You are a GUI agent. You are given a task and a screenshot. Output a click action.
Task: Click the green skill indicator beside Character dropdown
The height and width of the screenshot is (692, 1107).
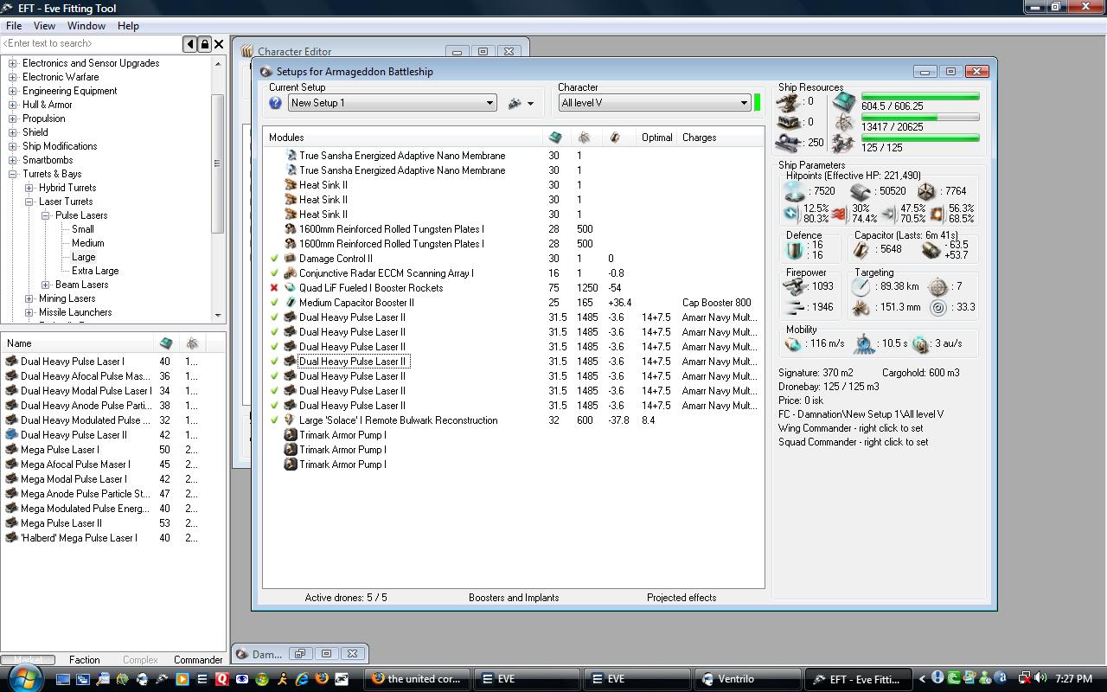click(758, 103)
